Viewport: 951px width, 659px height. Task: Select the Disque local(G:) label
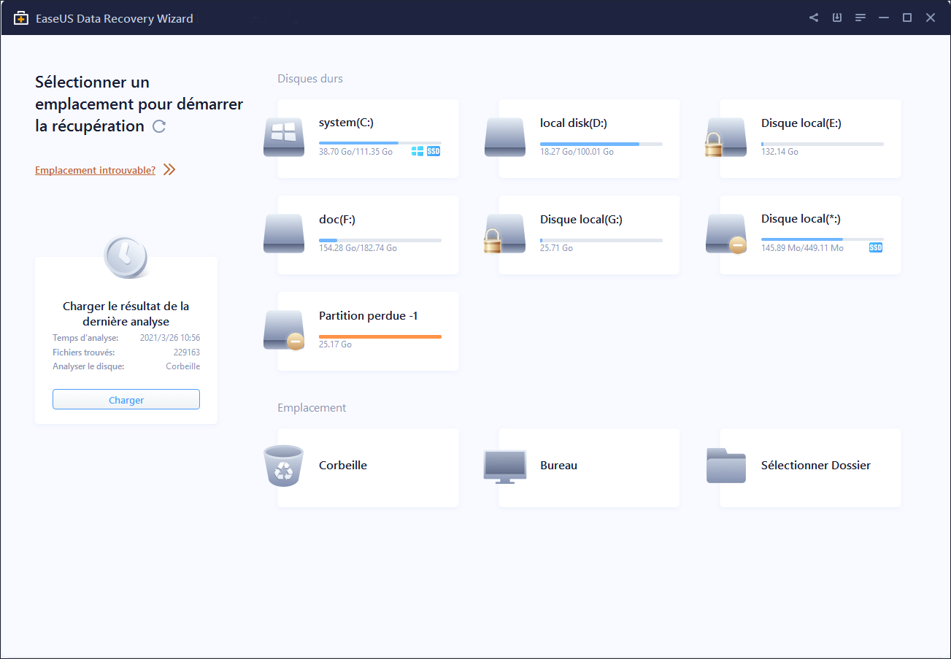[581, 219]
